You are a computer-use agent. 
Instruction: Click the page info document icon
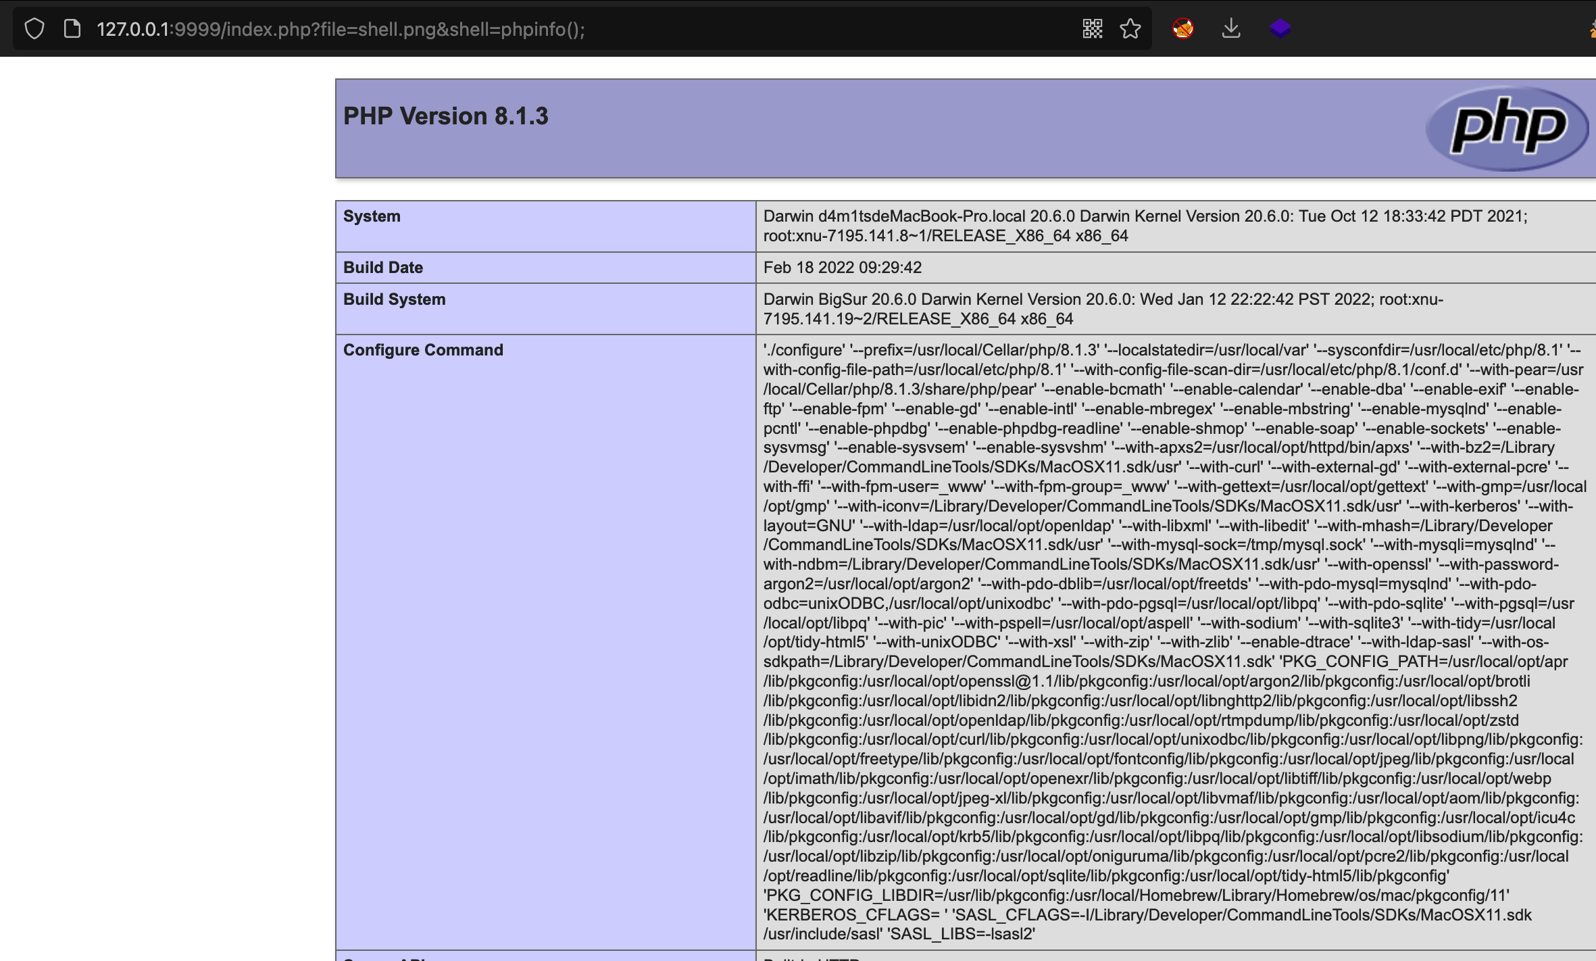coord(72,29)
